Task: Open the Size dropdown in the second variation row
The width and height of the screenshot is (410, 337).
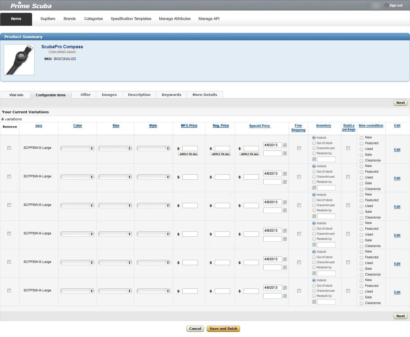Action: [x=115, y=177]
